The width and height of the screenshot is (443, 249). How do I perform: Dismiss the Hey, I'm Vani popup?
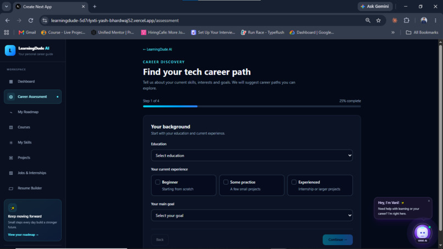[x=429, y=201]
